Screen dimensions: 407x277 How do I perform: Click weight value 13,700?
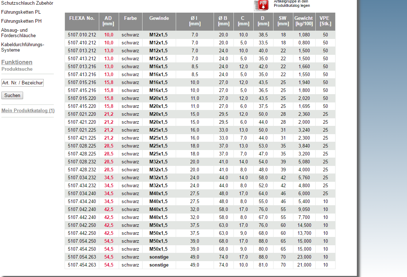coord(304,233)
